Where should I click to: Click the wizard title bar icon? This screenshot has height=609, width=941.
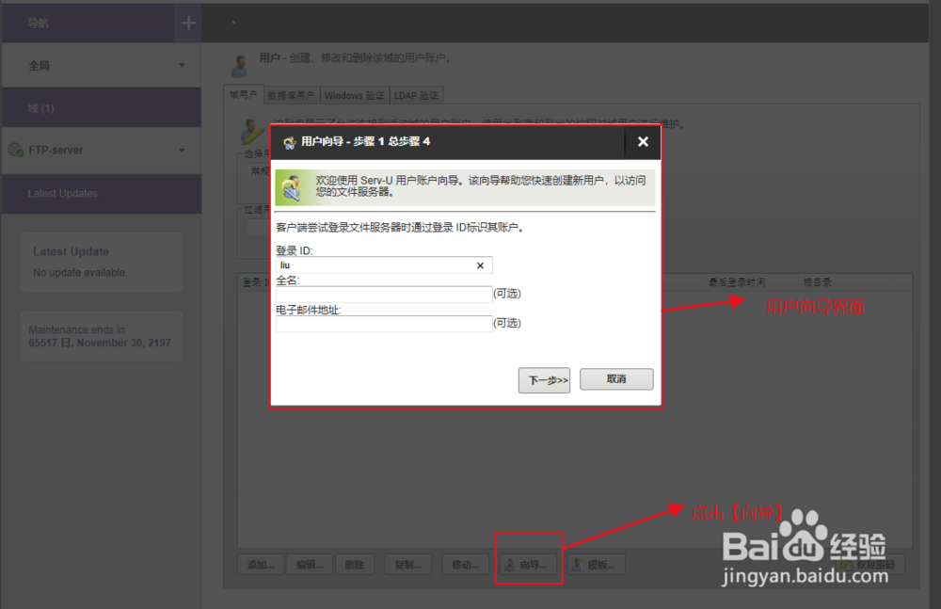tap(290, 142)
